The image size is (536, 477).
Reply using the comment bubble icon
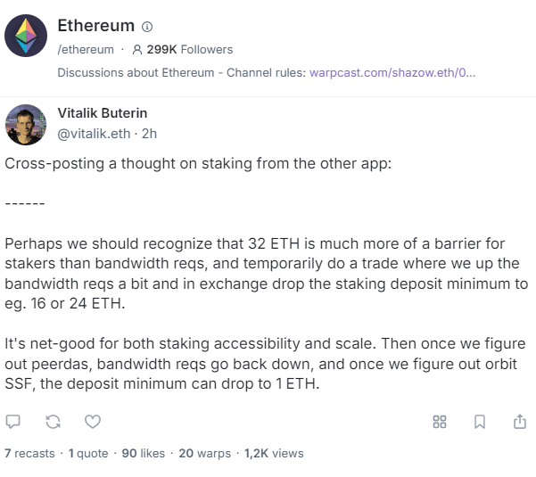13,421
